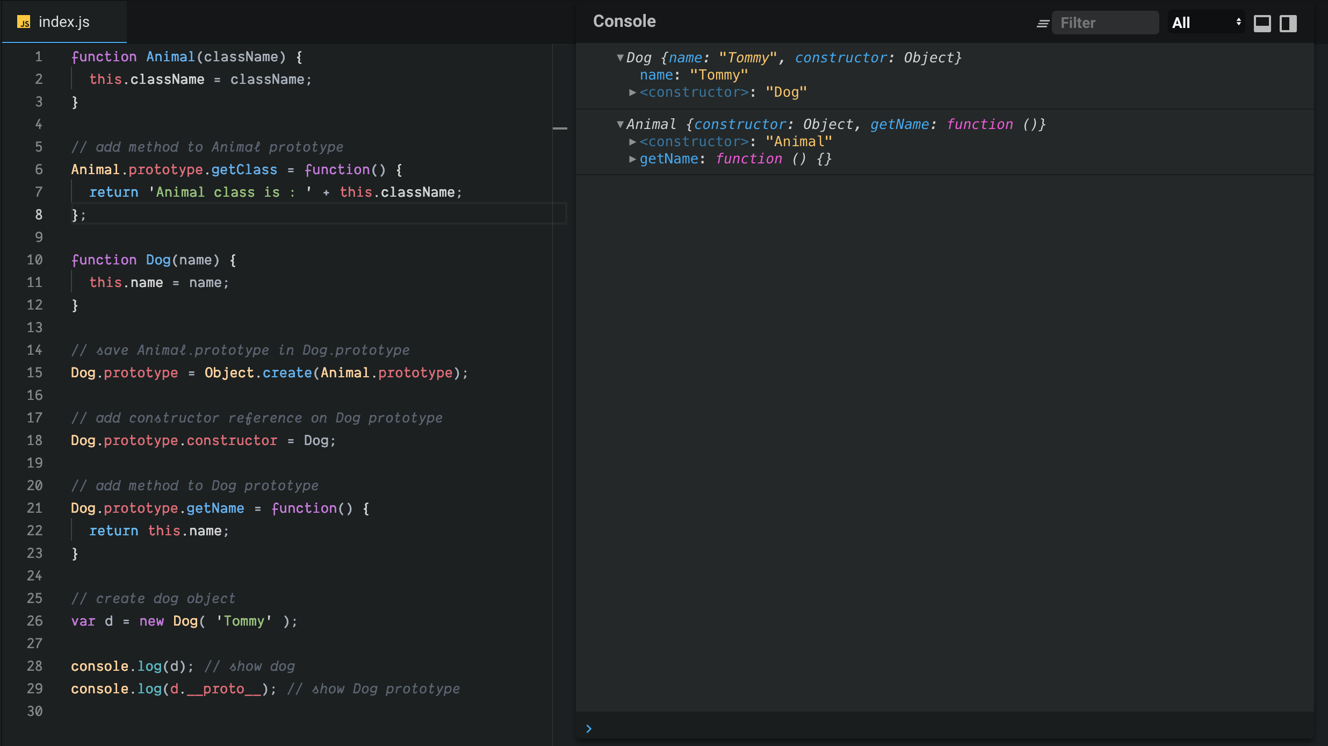Collapse the Dog object in the console
1328x746 pixels.
coord(620,58)
